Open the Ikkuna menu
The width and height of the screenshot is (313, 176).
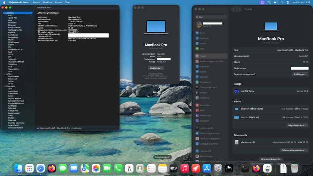(58, 2)
